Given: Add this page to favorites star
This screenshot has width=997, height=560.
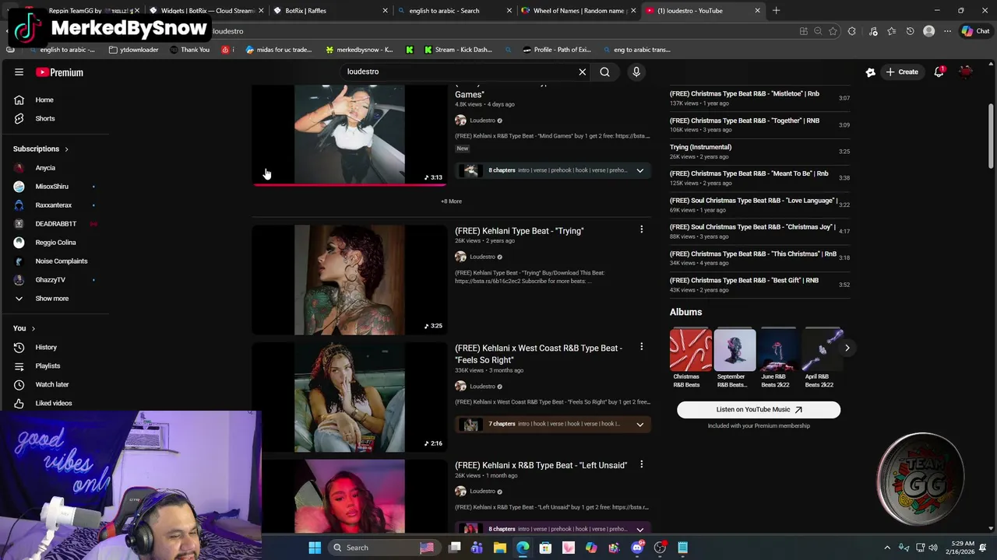Looking at the screenshot, I should coord(833,31).
